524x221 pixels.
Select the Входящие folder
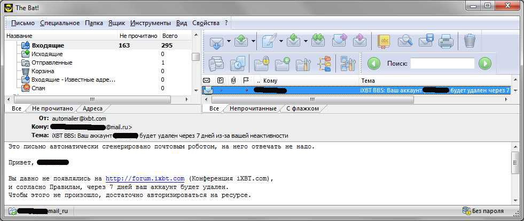pos(48,45)
